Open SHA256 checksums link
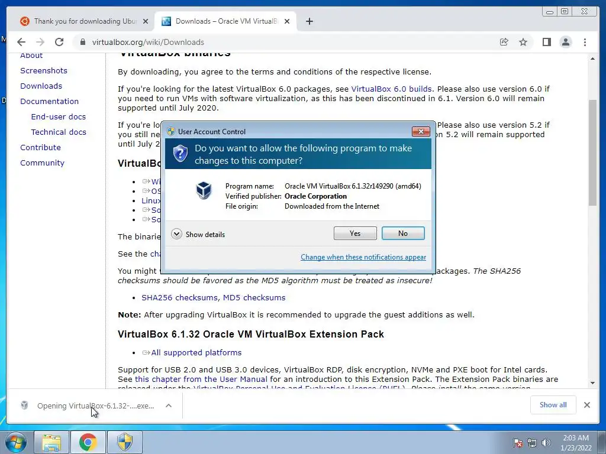This screenshot has width=606, height=454. point(179,298)
